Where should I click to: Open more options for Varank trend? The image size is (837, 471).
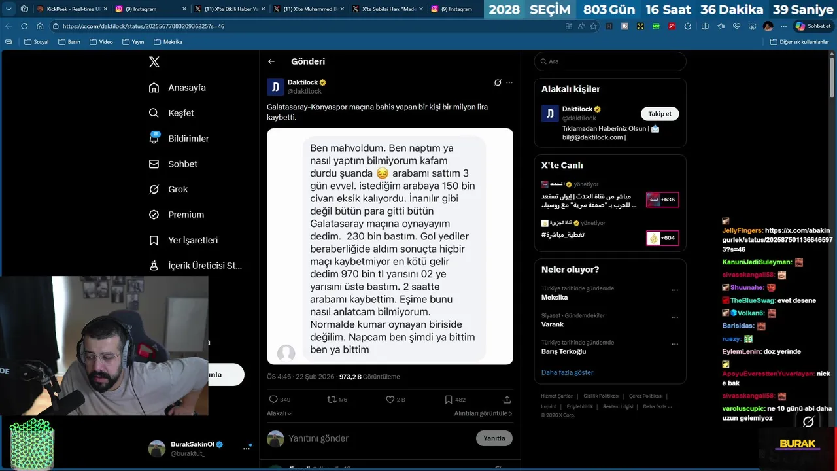(x=675, y=317)
